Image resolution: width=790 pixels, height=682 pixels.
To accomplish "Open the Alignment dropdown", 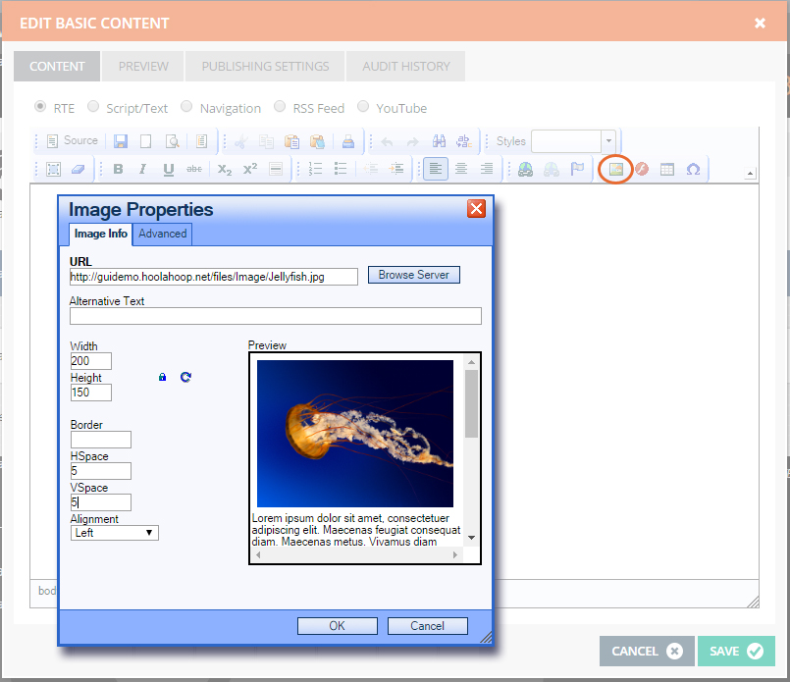I will tap(115, 533).
